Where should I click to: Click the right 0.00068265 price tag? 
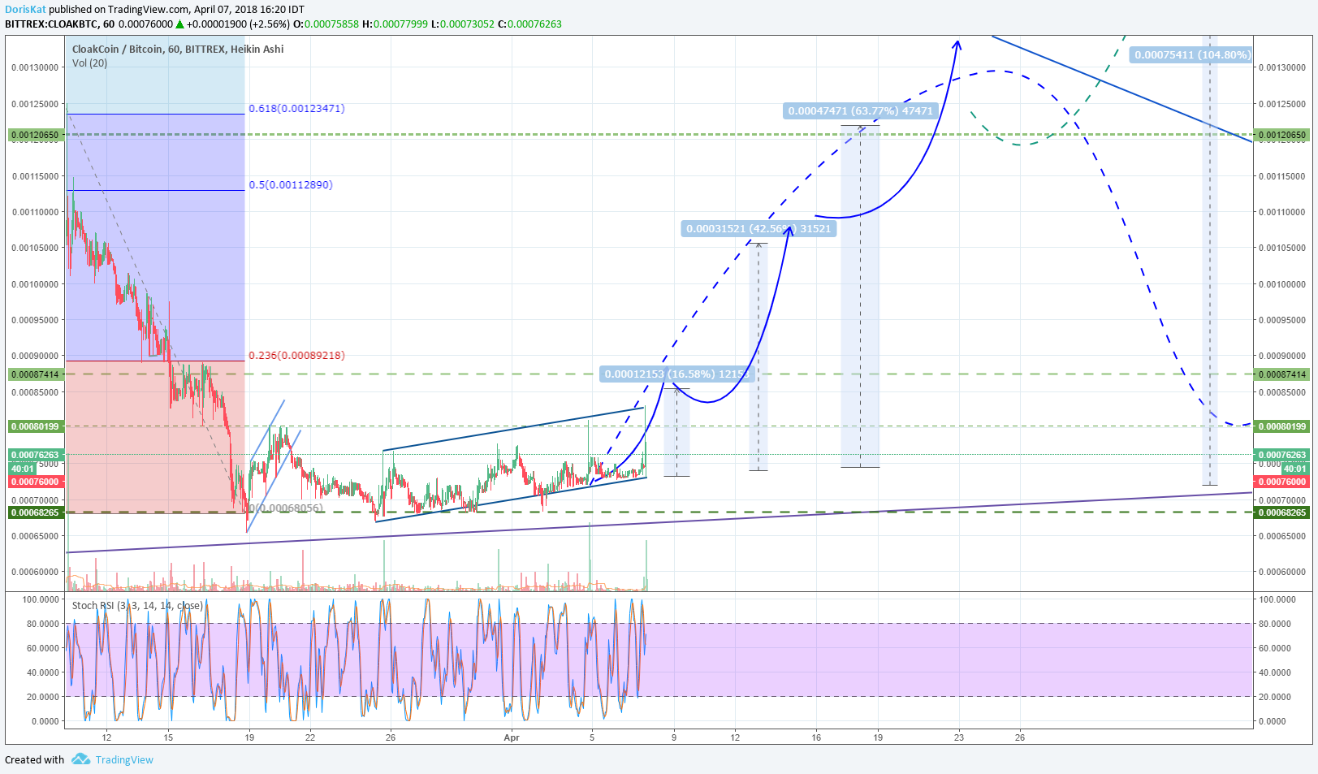point(1281,512)
